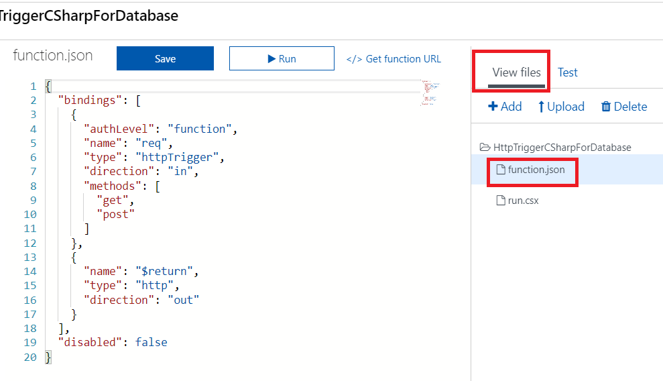
Task: Click the "out" direction value
Action: coord(184,300)
